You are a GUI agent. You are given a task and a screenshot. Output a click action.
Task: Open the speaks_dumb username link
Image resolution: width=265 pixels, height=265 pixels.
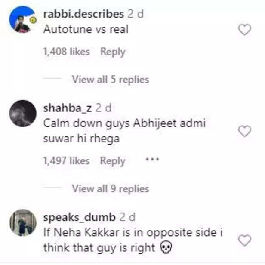coord(80,217)
